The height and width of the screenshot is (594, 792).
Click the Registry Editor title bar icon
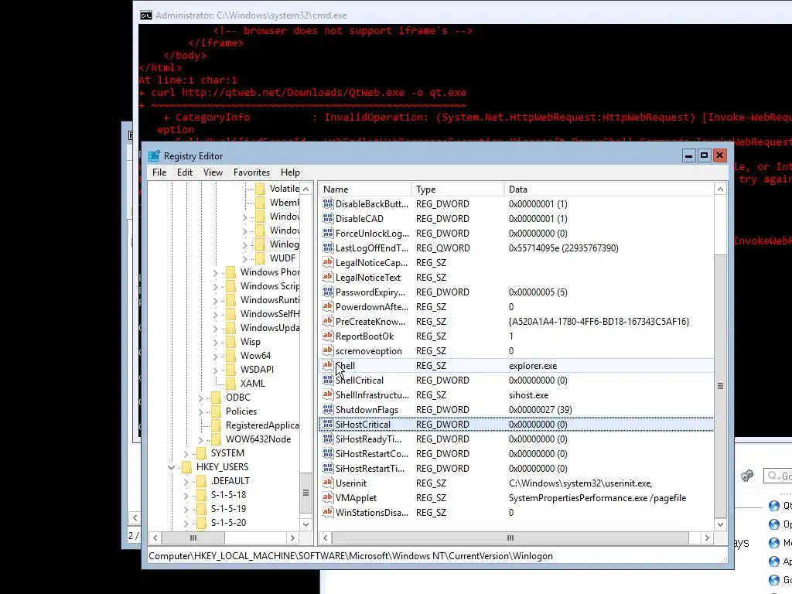154,156
